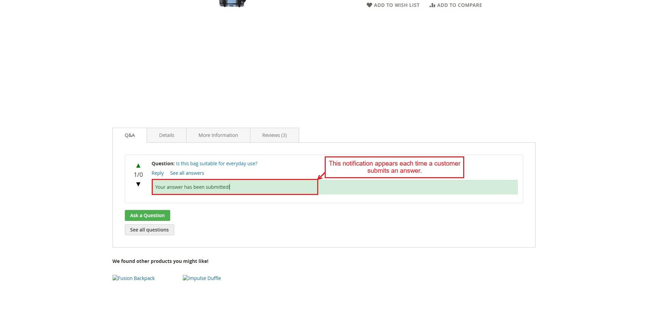The width and height of the screenshot is (646, 309).
Task: Click the bar chart Add to Compare icon
Action: click(x=432, y=5)
